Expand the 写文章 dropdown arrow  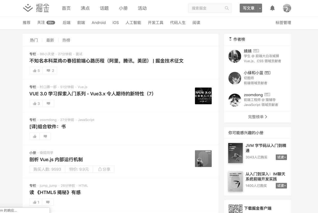tap(260, 8)
